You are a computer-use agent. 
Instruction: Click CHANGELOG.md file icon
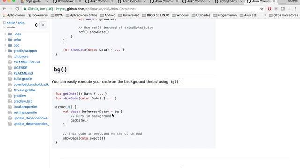[10, 62]
